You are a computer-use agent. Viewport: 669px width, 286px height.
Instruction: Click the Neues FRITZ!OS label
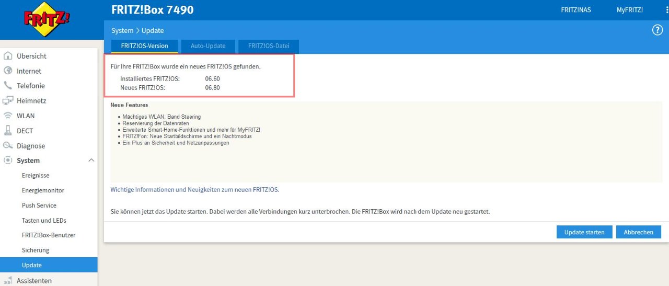143,88
